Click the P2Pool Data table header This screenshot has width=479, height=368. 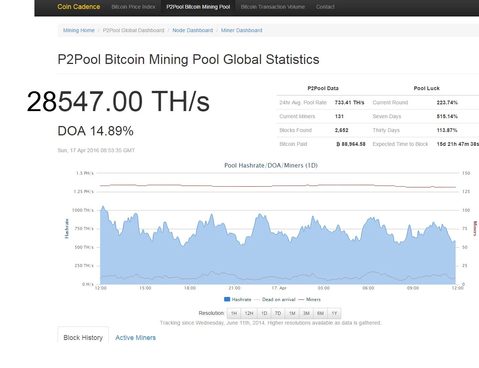(x=323, y=88)
